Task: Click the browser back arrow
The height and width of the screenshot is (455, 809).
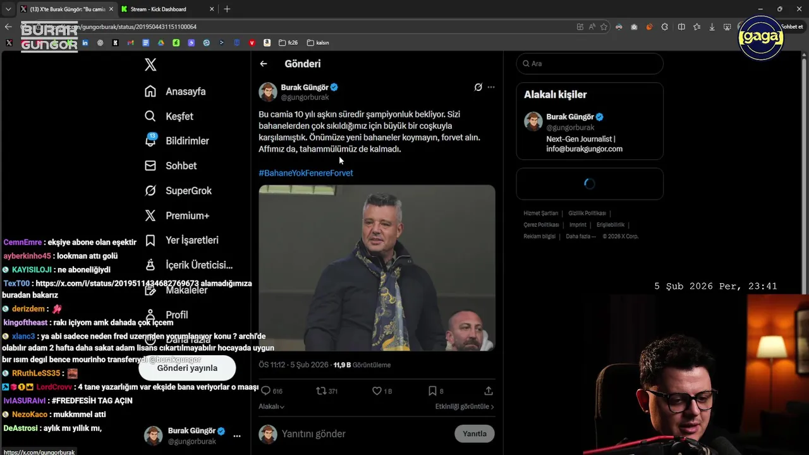Action: (x=8, y=27)
